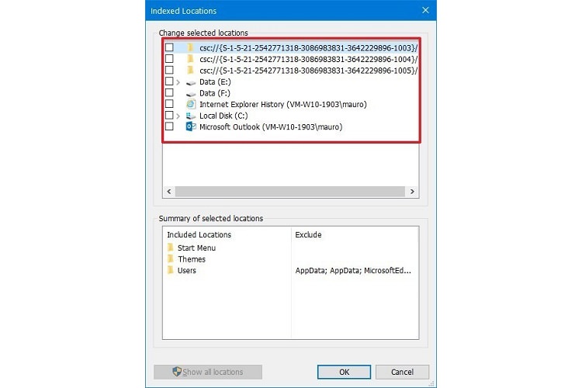
Task: Click the horizontal scrollbar right arrow
Action: tap(413, 192)
